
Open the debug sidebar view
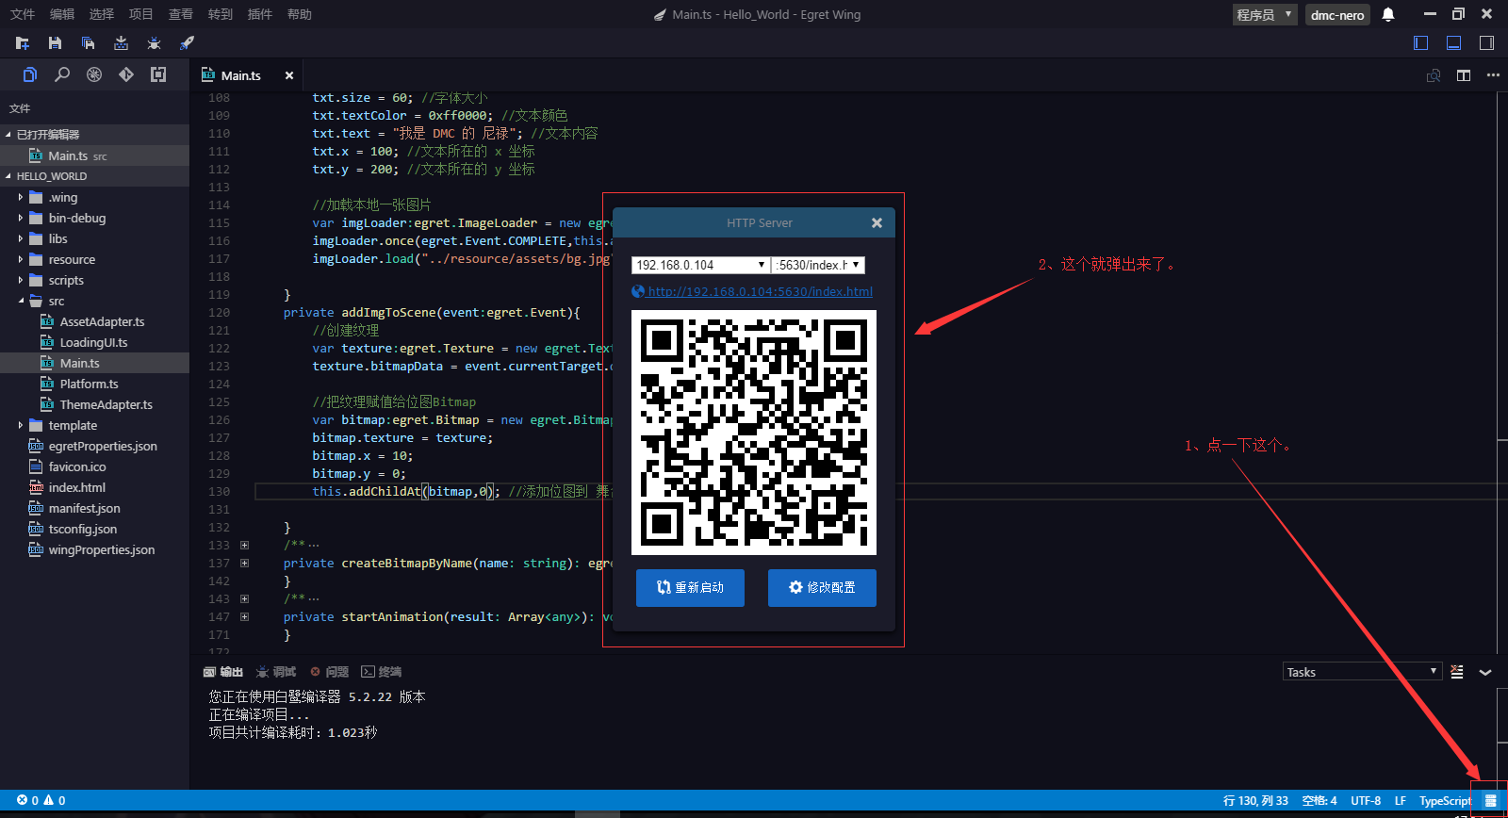click(x=94, y=74)
